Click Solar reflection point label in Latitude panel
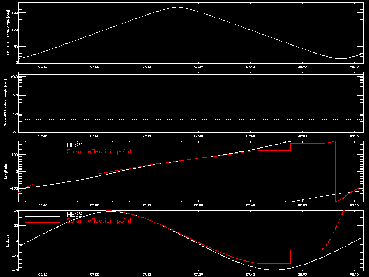 click(x=99, y=221)
